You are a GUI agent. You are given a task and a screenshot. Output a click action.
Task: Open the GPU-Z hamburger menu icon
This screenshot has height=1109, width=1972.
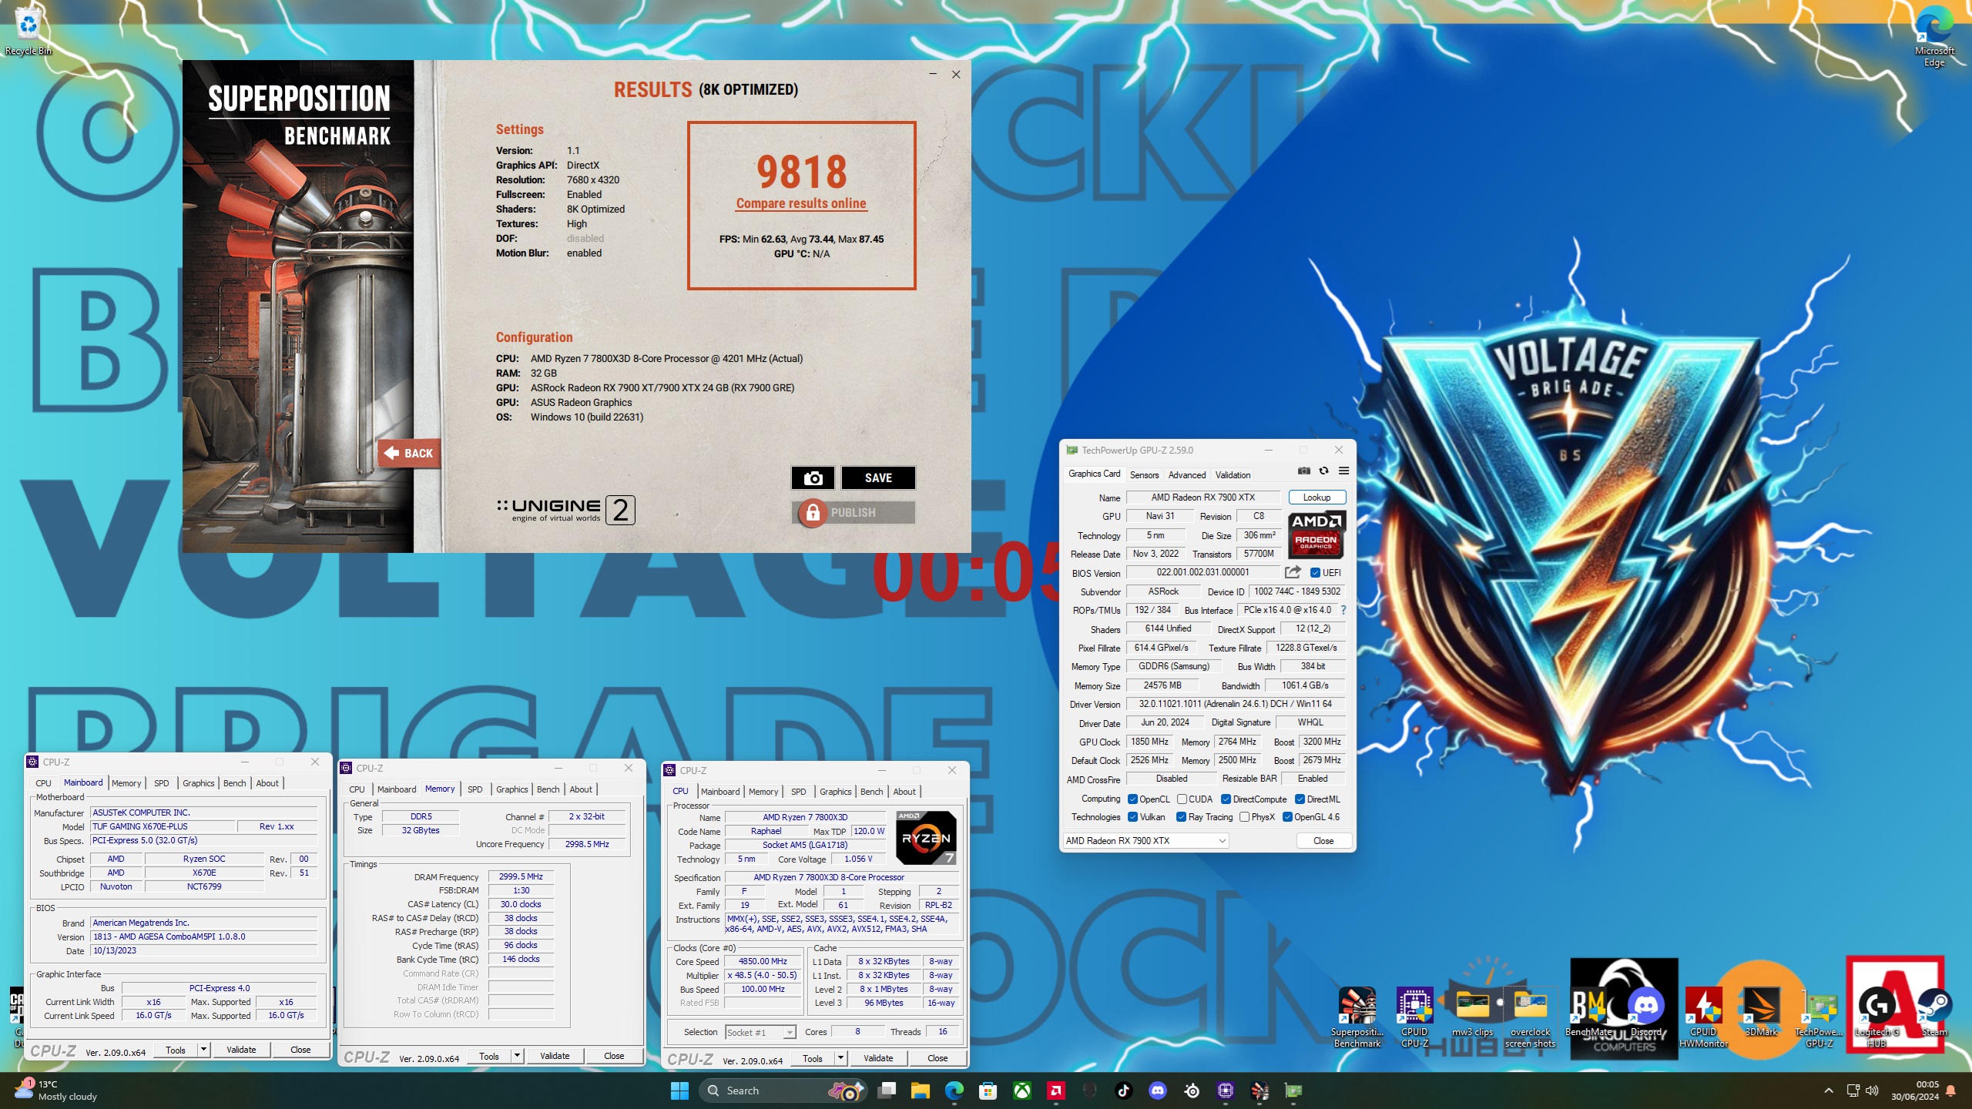(x=1343, y=471)
